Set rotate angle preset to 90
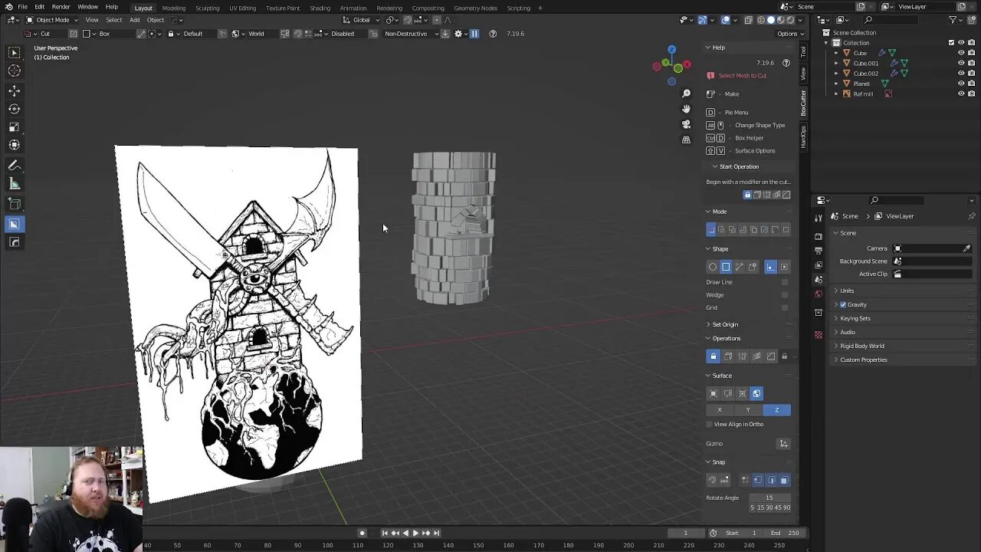 (x=786, y=508)
